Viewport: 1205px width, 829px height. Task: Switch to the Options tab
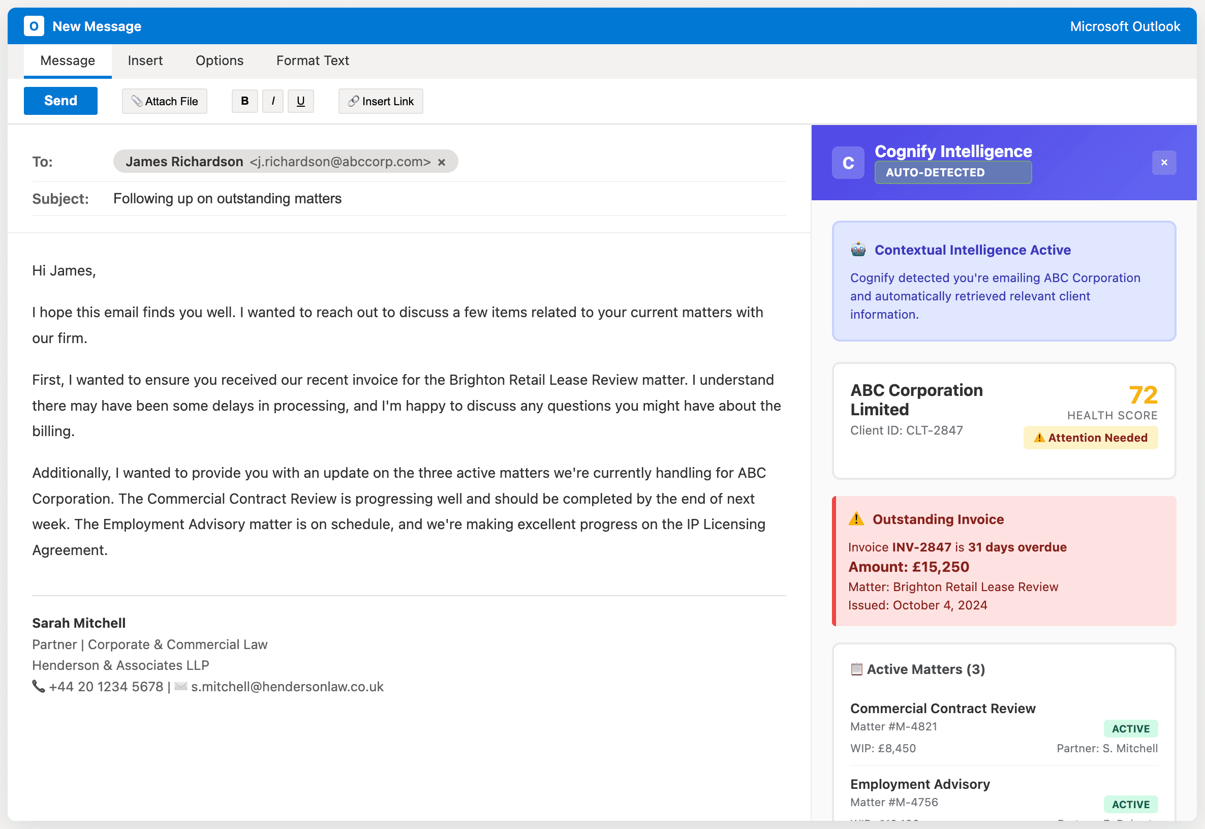[219, 60]
